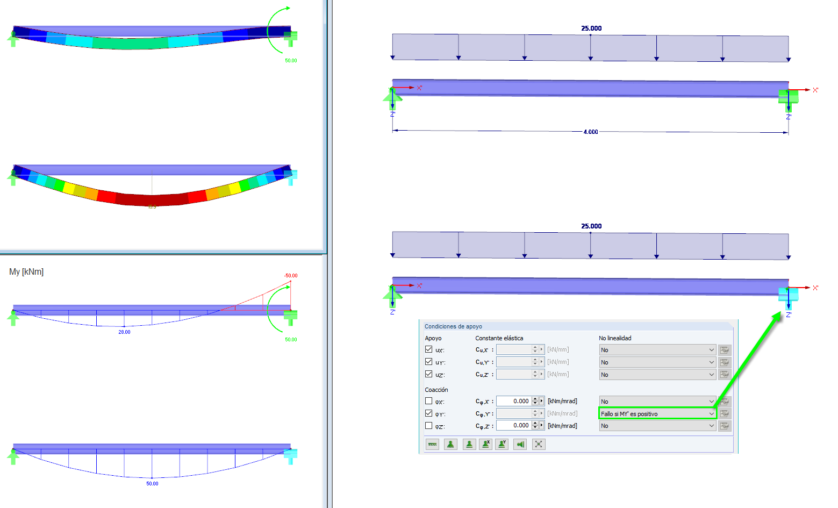The height and width of the screenshot is (508, 838).
Task: Uncheck the uY' support checkbox
Action: [x=428, y=362]
